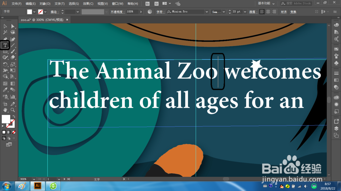Open stroke weight dropdown
The height and width of the screenshot is (191, 341).
click(78, 12)
